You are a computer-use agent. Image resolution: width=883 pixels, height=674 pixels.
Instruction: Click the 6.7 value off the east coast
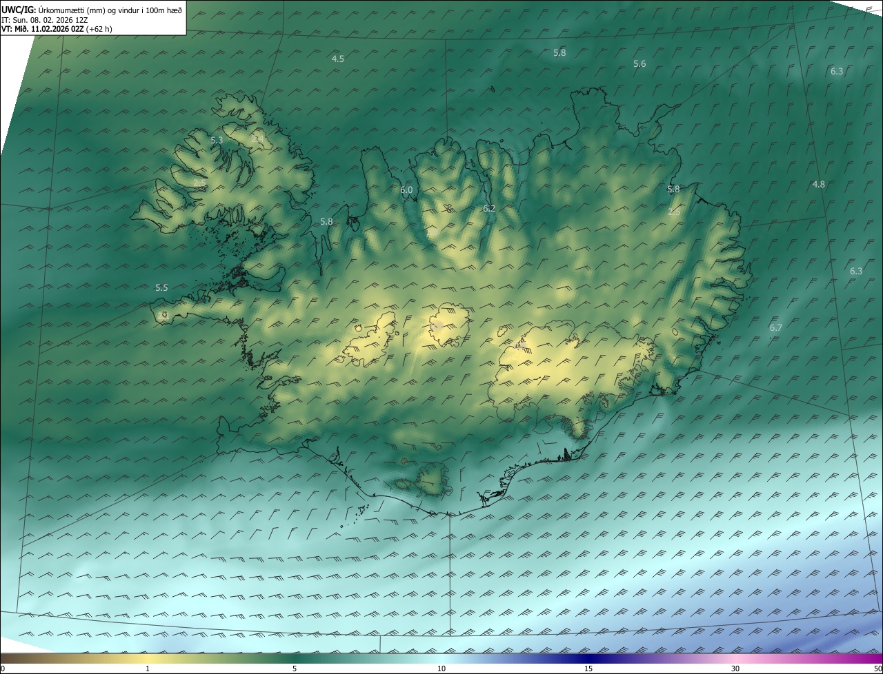click(x=776, y=328)
